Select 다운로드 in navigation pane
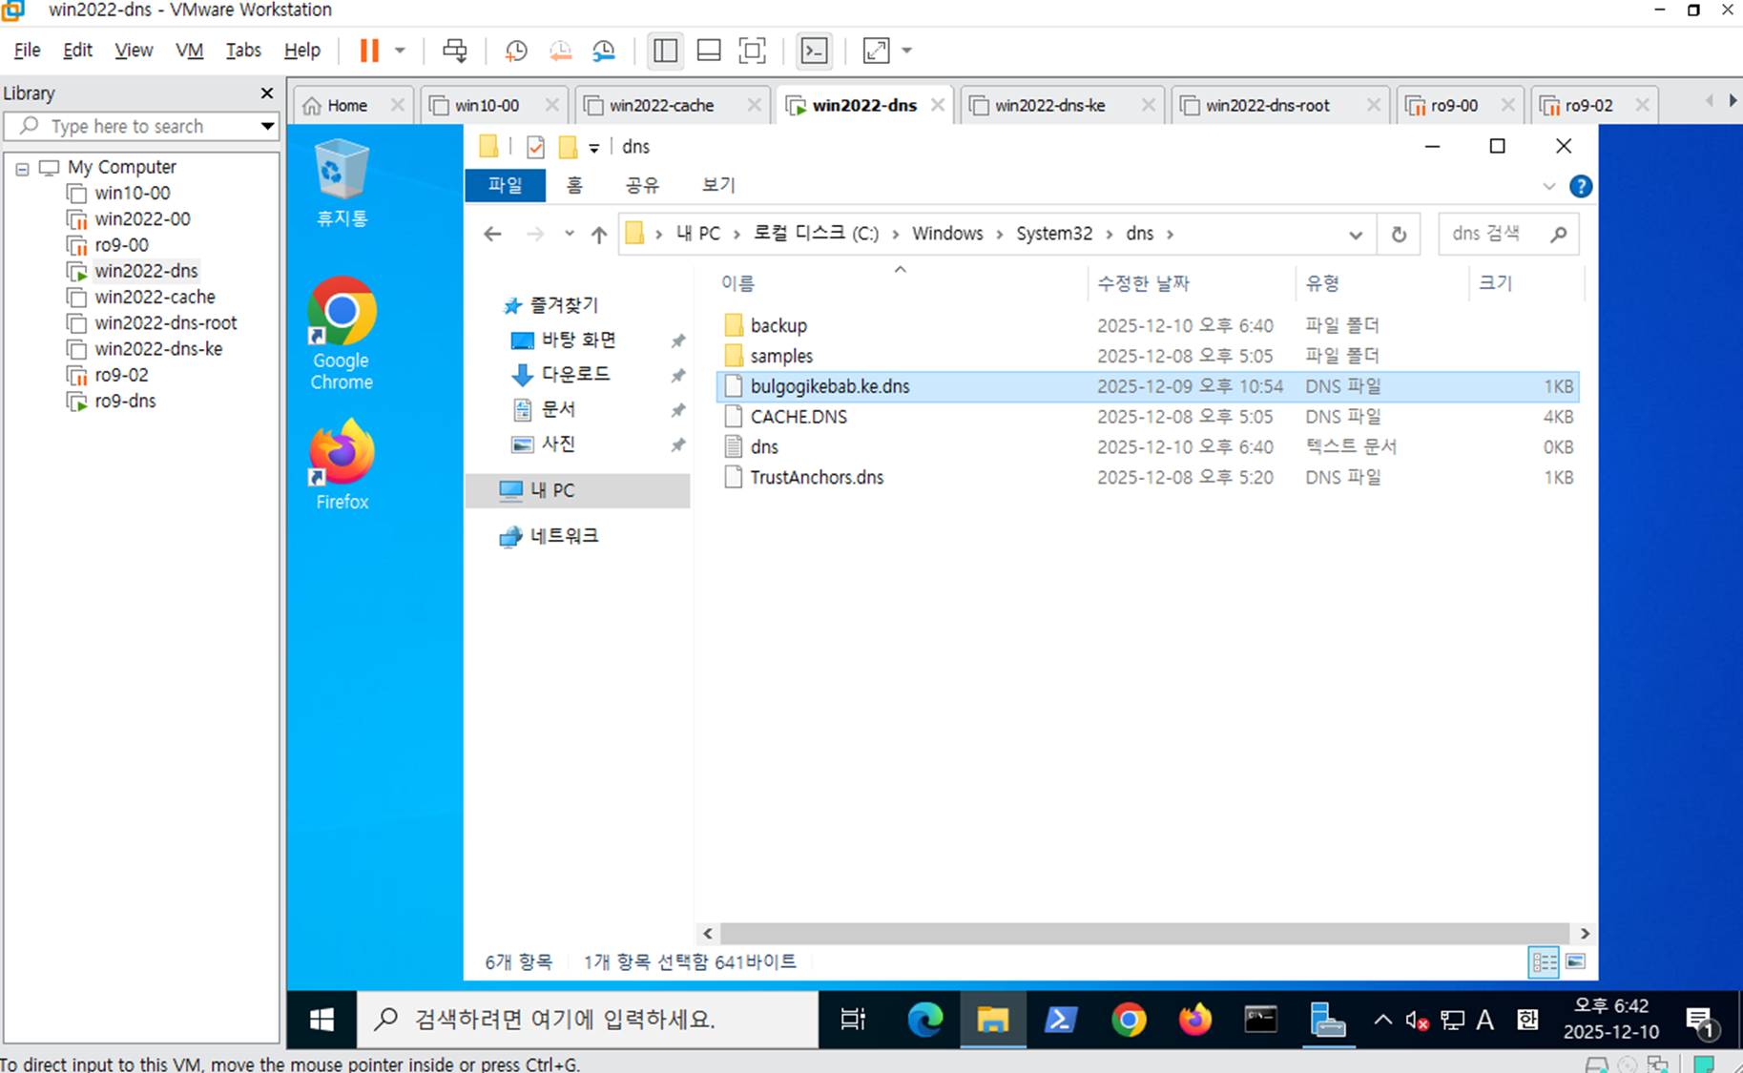Image resolution: width=1743 pixels, height=1073 pixels. (575, 374)
